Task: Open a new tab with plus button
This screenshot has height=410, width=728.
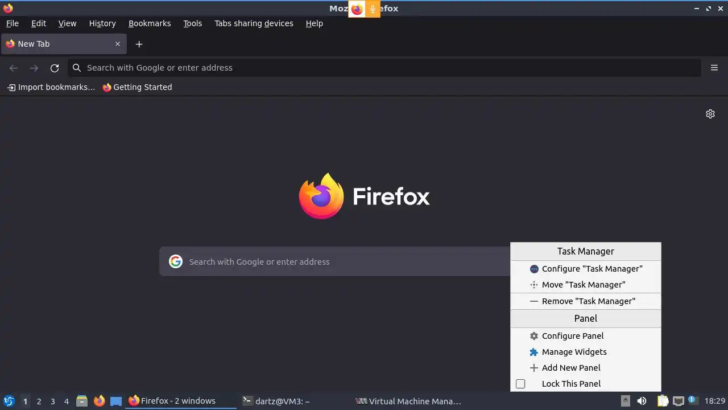Action: [139, 44]
